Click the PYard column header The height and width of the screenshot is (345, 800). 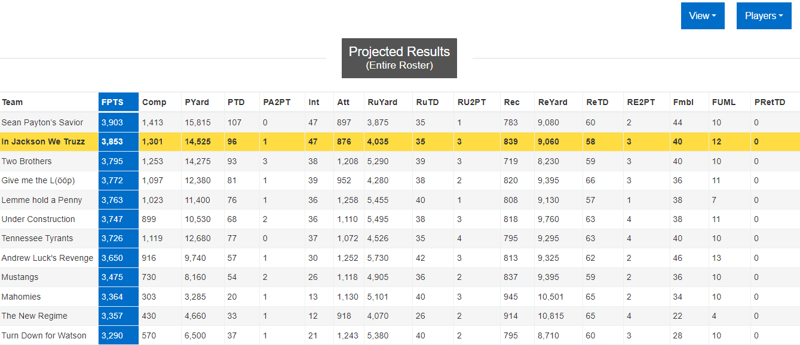tap(197, 102)
